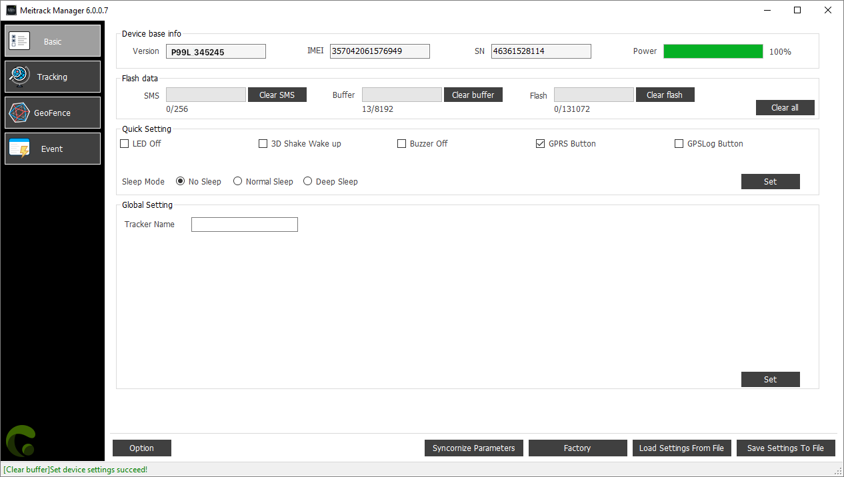
Task: Click the Flash usage bar
Action: click(594, 95)
